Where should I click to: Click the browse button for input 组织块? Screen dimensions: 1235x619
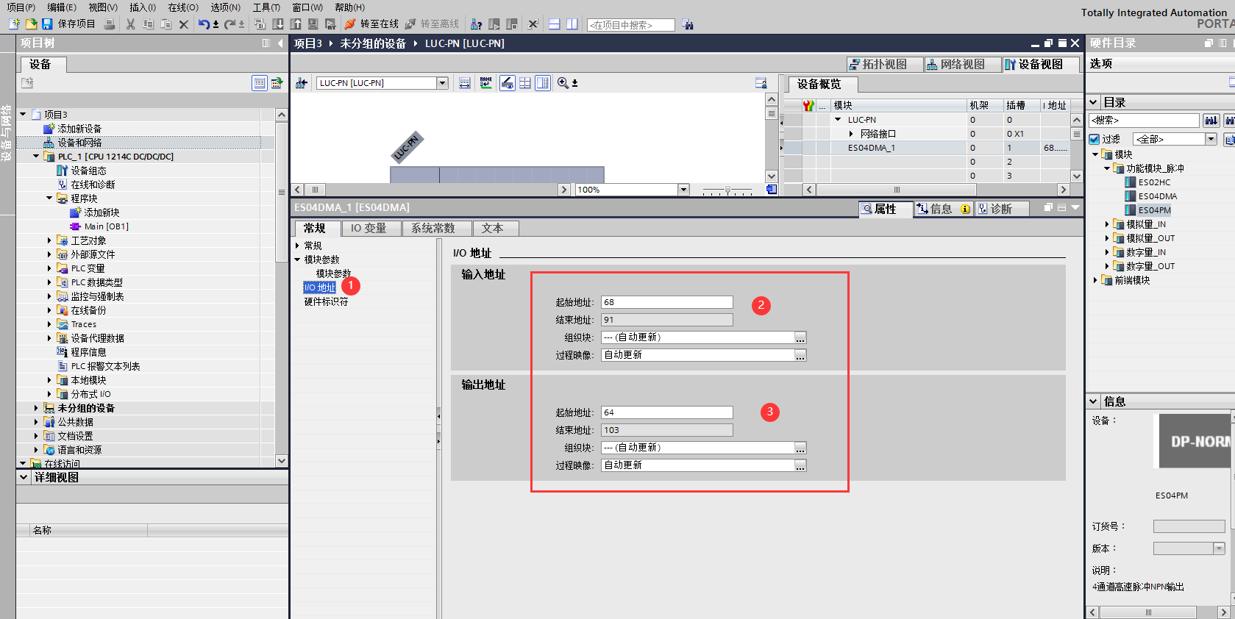coord(800,337)
